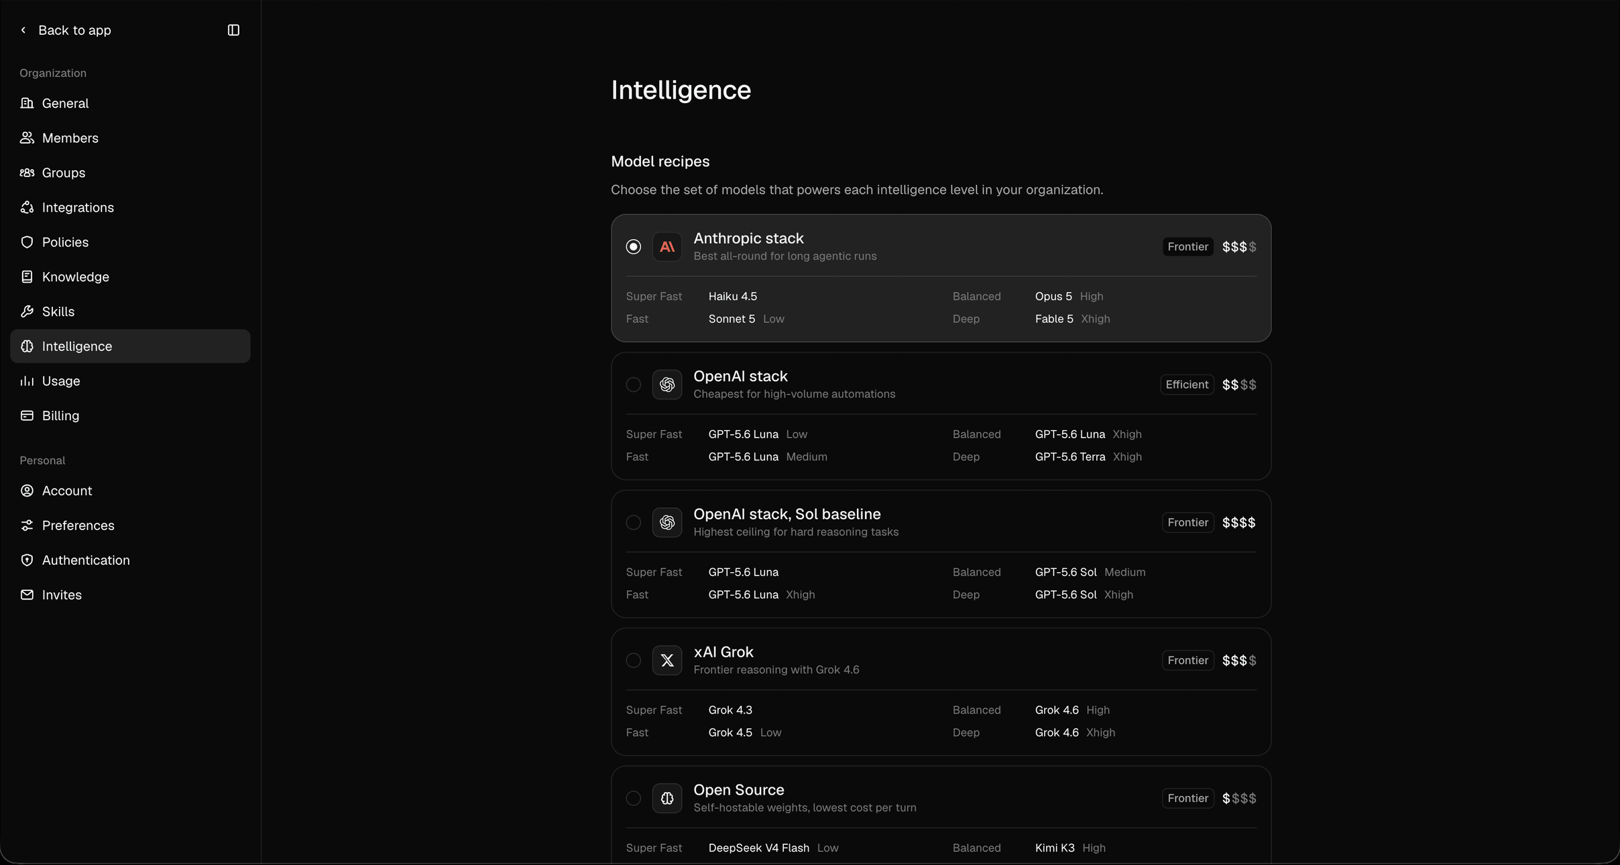1620x865 pixels.
Task: Click the 'Sonnet 5' model name
Action: coord(732,319)
